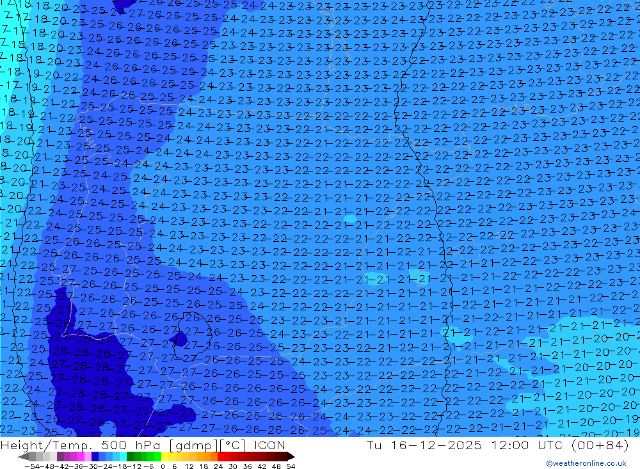Image resolution: width=640 pixels, height=469 pixels.
Task: Click the bright red legend swatch above 24
Action: pyautogui.click(x=220, y=456)
